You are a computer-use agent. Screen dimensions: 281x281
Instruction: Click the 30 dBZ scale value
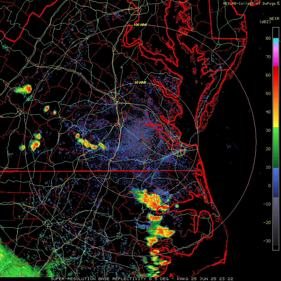tap(268, 131)
